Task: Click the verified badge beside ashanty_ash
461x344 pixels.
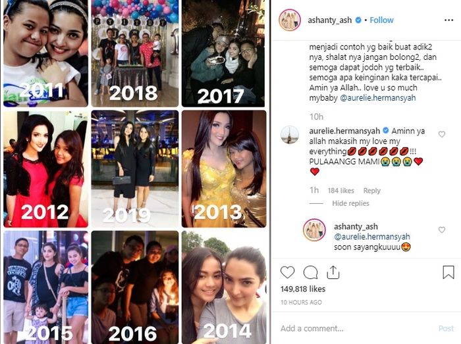Action: pos(358,20)
